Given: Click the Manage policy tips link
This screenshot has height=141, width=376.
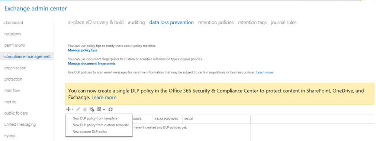Looking at the screenshot, I should 83,50.
